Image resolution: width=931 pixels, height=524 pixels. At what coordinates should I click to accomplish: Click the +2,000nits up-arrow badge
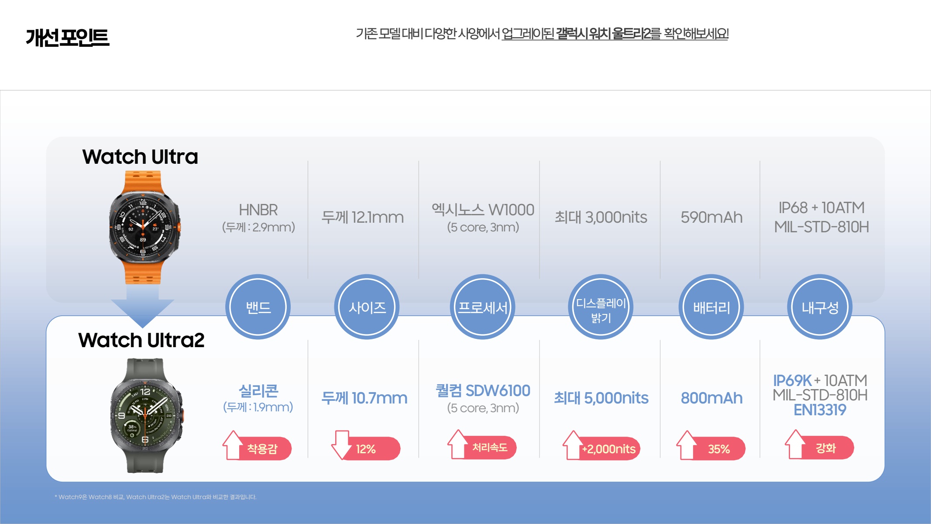(601, 446)
